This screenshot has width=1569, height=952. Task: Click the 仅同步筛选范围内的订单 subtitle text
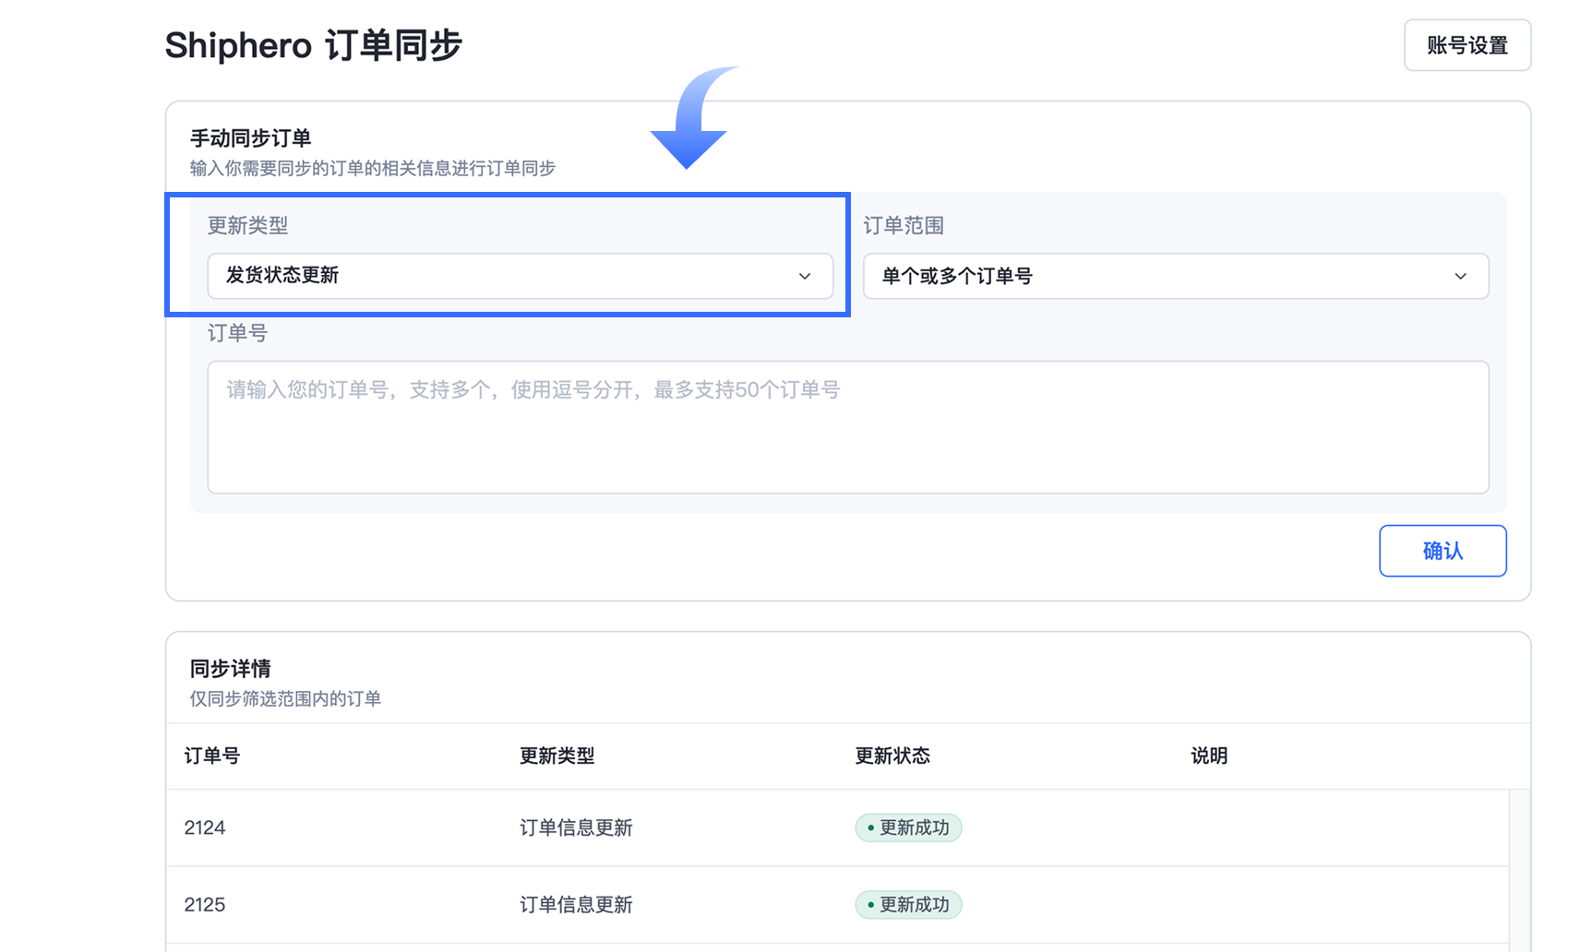point(285,698)
